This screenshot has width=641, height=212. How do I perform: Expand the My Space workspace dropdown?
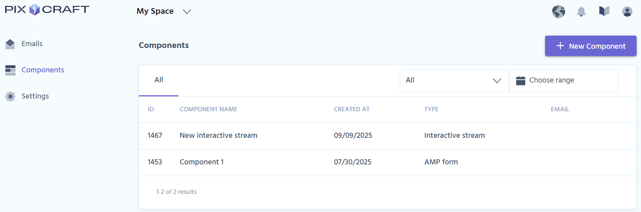tap(155, 11)
